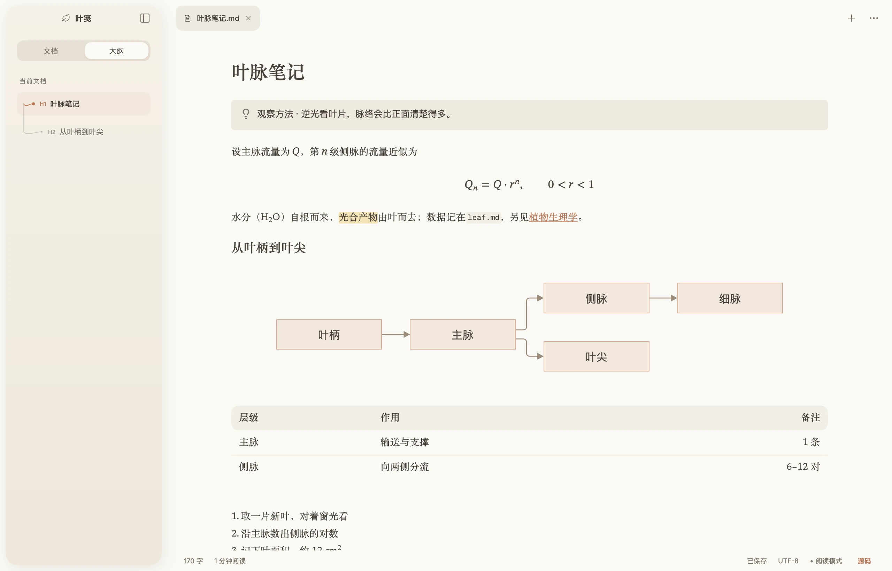Select H1 叶脉笔记 in the outline

84,104
